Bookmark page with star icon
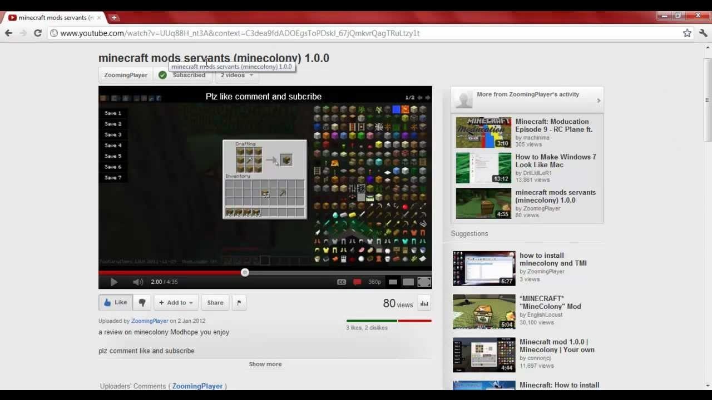Viewport: 712px width, 400px height. [687, 33]
